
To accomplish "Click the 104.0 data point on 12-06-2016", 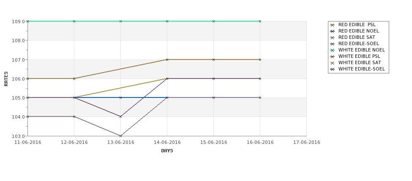I will tap(74, 116).
